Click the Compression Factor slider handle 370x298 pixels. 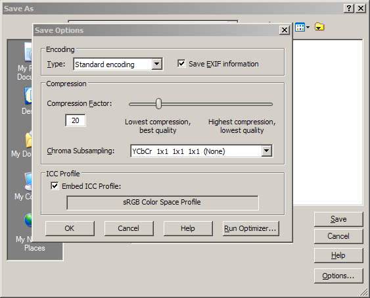click(x=159, y=104)
